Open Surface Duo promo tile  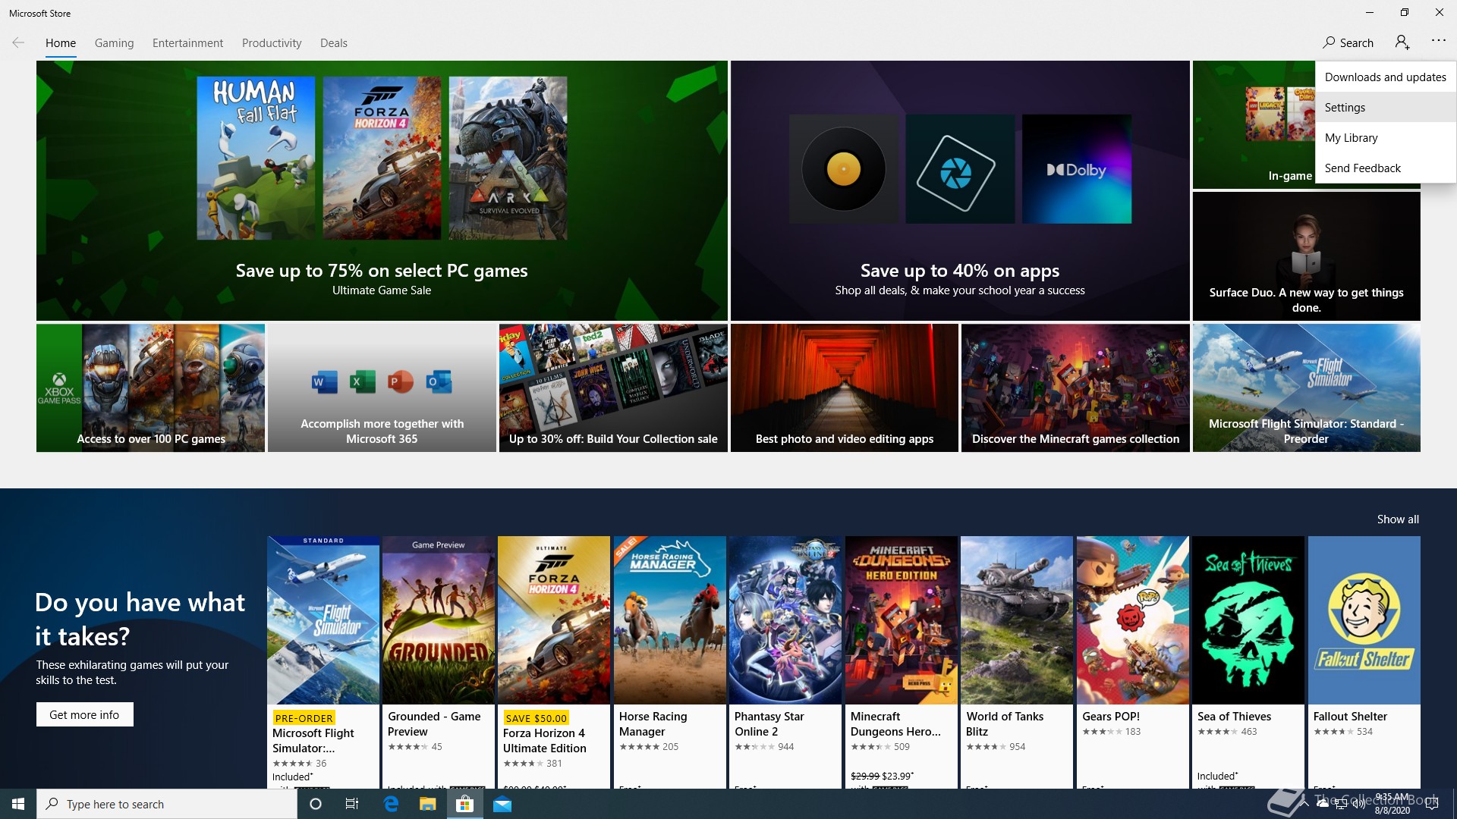pos(1306,256)
